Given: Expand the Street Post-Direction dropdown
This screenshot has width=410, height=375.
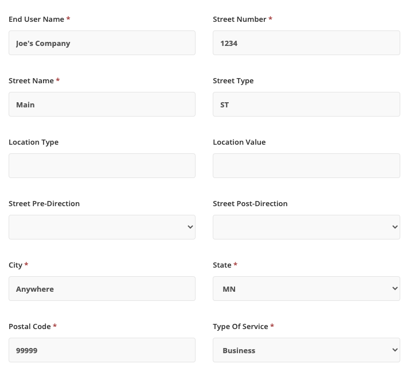Looking at the screenshot, I should click(306, 227).
